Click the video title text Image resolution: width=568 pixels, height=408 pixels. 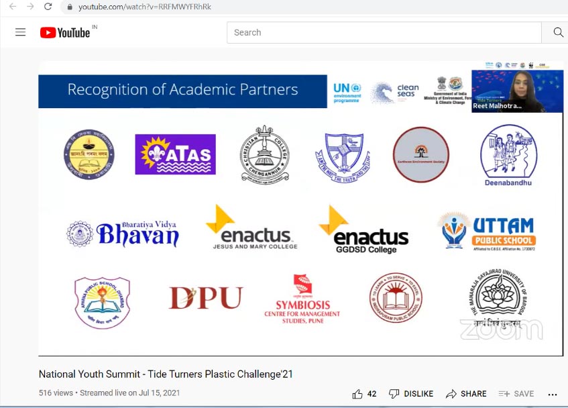166,374
